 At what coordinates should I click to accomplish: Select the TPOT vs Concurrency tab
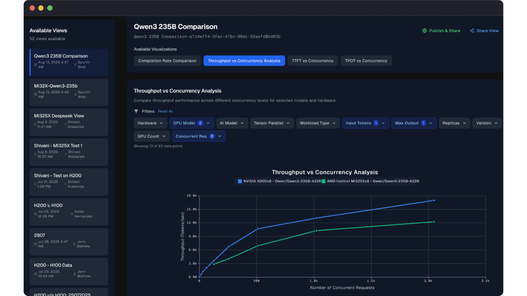point(366,61)
